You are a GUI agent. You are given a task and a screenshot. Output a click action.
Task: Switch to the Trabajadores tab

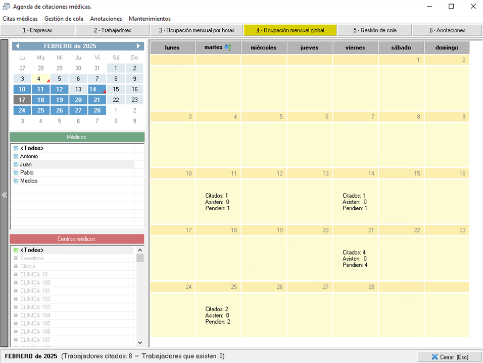coord(113,30)
